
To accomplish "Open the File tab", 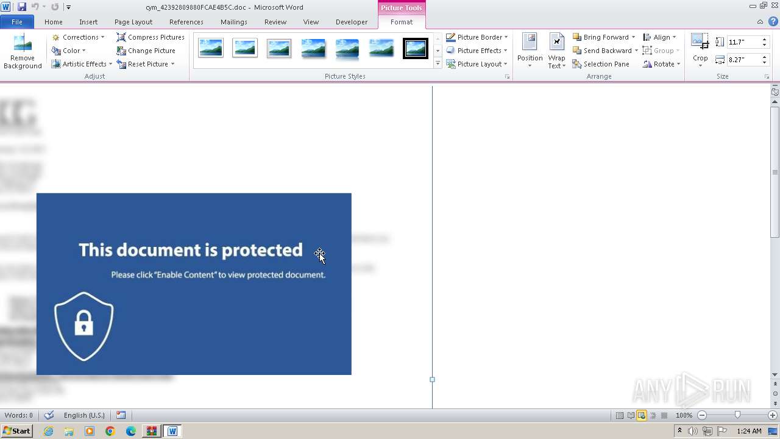I will (17, 22).
